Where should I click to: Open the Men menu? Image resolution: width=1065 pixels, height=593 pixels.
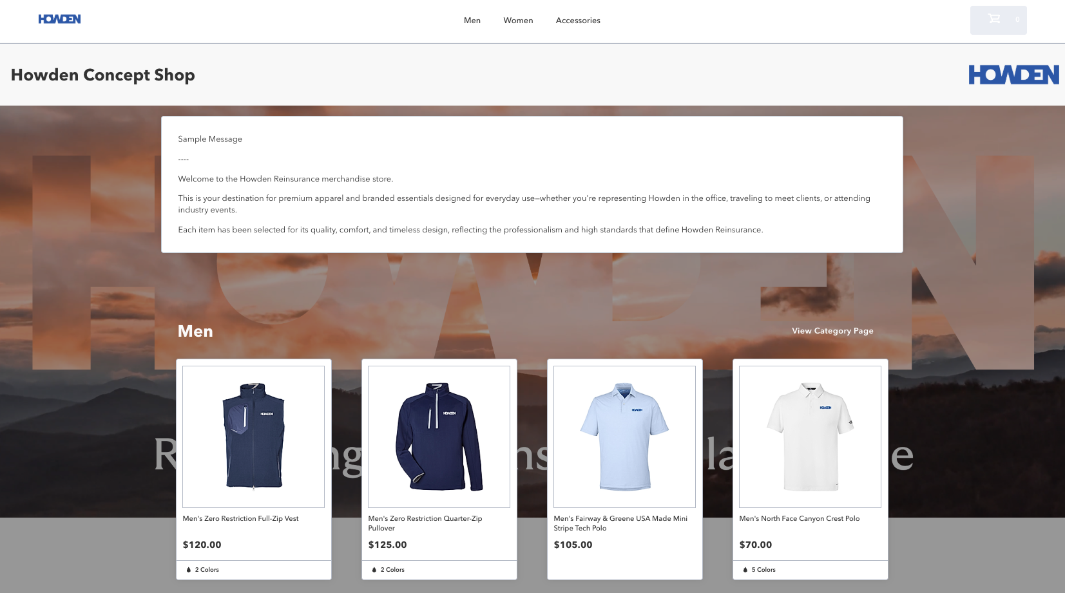pyautogui.click(x=472, y=21)
